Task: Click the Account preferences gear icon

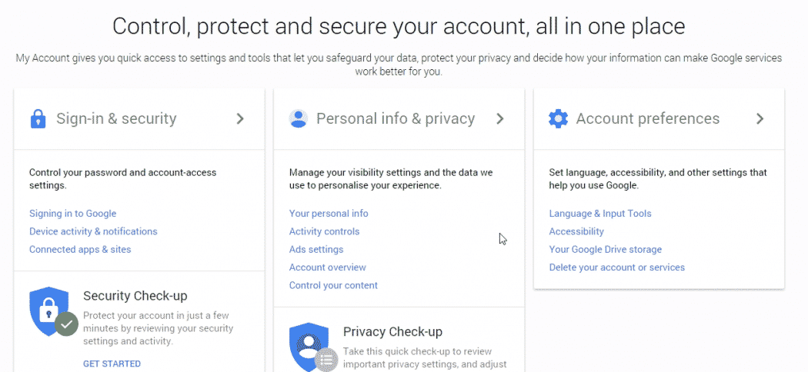Action: [x=558, y=119]
